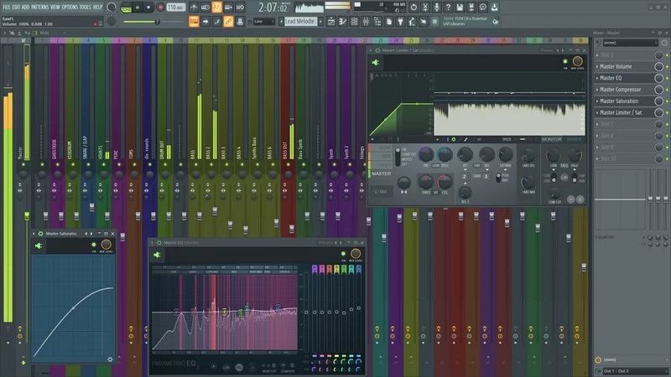This screenshot has height=377, width=671.
Task: Expand the Master Saturation effect slot
Action: point(597,101)
